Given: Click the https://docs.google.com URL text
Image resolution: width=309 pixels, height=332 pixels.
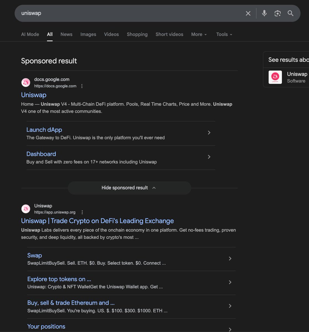Looking at the screenshot, I should point(55,86).
